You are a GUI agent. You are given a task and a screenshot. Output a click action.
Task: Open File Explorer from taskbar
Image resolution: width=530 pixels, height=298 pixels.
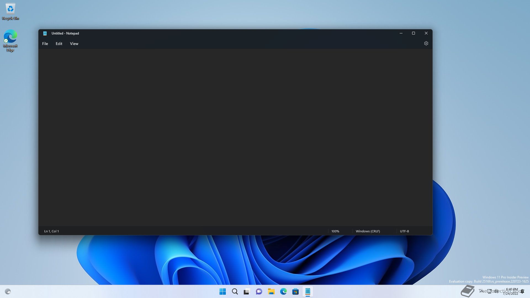[271, 292]
